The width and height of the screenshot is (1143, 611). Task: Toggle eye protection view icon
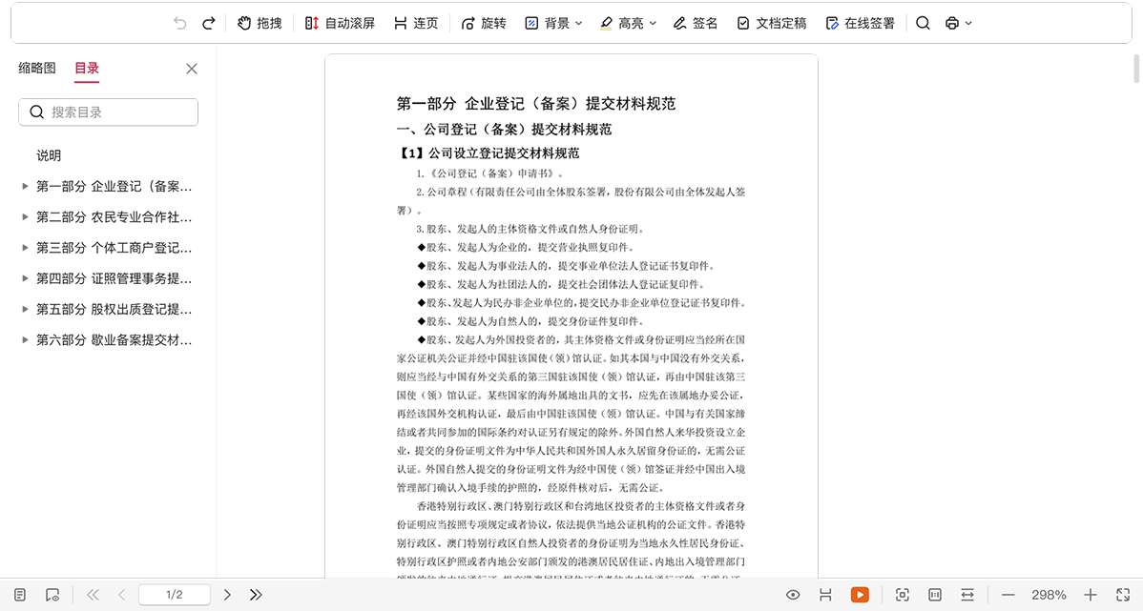point(793,595)
